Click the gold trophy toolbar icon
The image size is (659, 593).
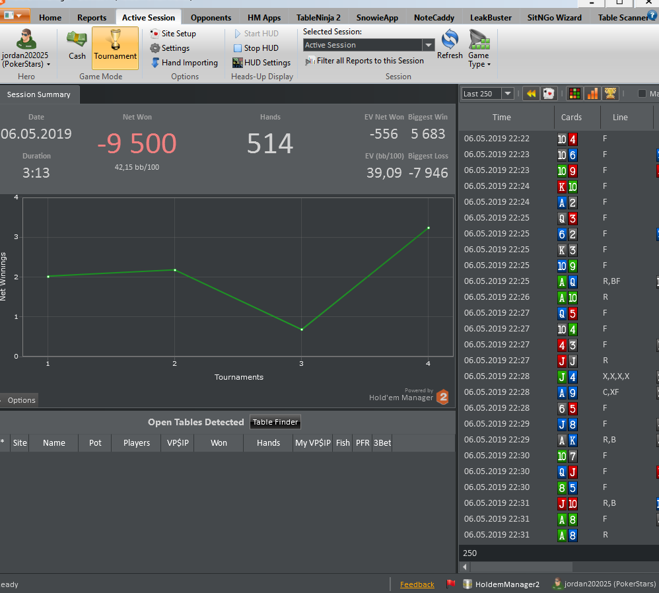(610, 94)
